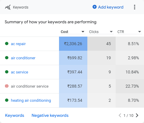Viewport: 144px width, 123px height.
Task: Click the green status dot for ac service
Action: click(x=7, y=72)
